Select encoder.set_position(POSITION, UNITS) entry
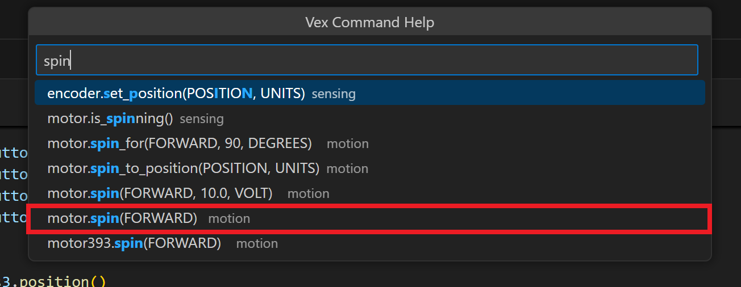 click(176, 93)
